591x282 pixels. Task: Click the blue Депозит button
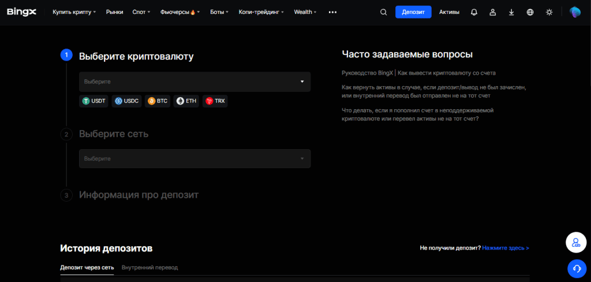(413, 12)
